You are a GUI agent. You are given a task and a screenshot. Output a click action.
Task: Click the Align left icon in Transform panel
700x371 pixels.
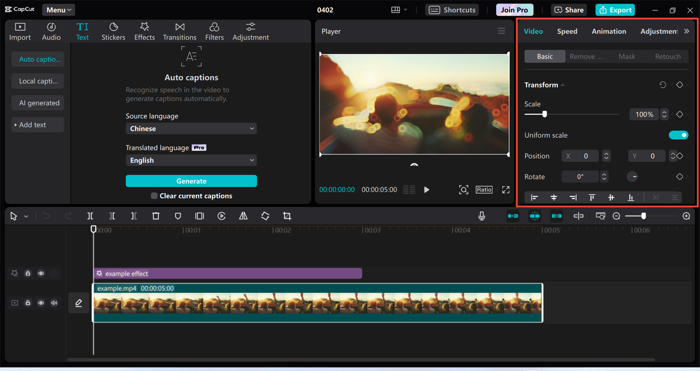(x=534, y=198)
